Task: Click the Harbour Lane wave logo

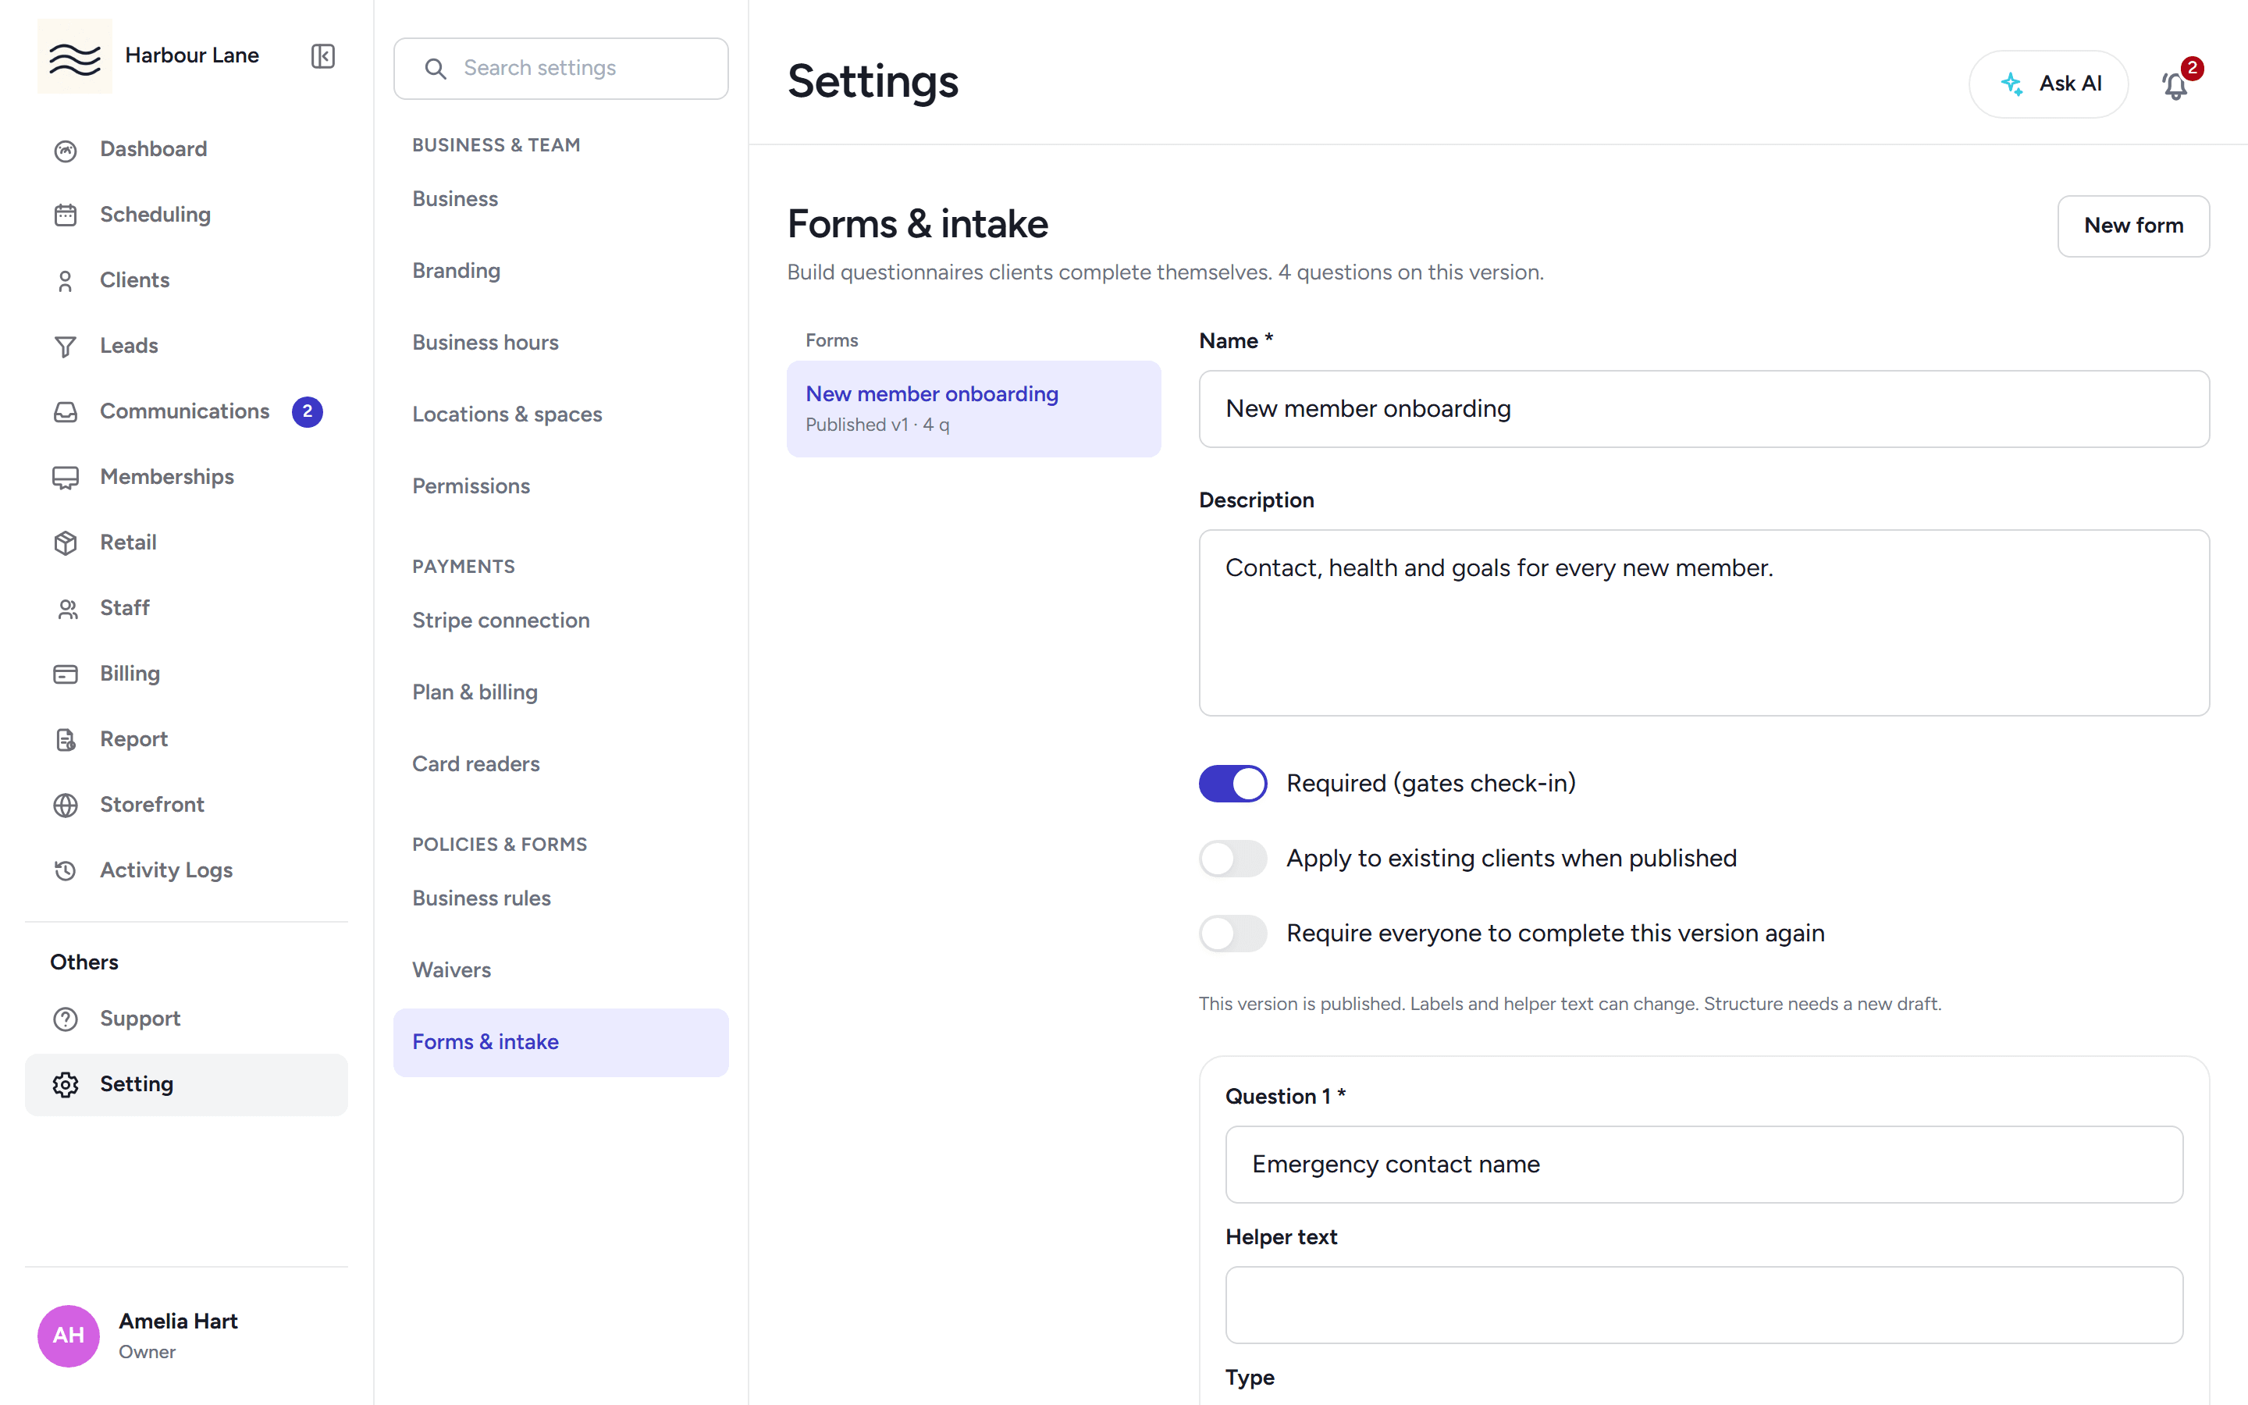Action: 74,55
